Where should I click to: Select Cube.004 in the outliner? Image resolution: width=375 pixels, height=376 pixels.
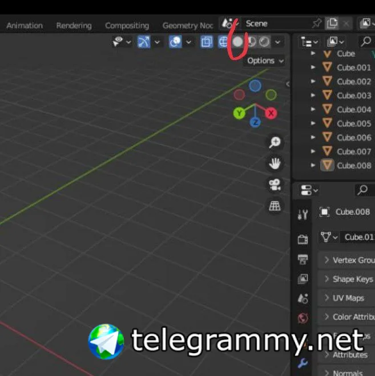click(x=354, y=110)
